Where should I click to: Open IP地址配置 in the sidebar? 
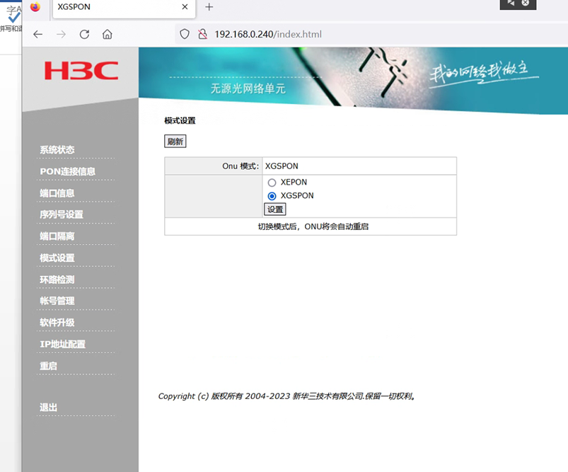coord(63,344)
